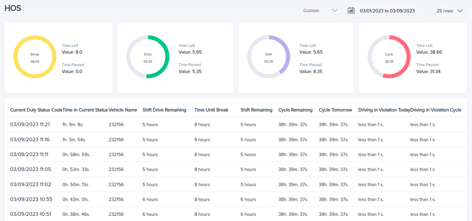Image resolution: width=472 pixels, height=221 pixels.
Task: Click Driving in Violation Cycle header
Action: [x=436, y=110]
